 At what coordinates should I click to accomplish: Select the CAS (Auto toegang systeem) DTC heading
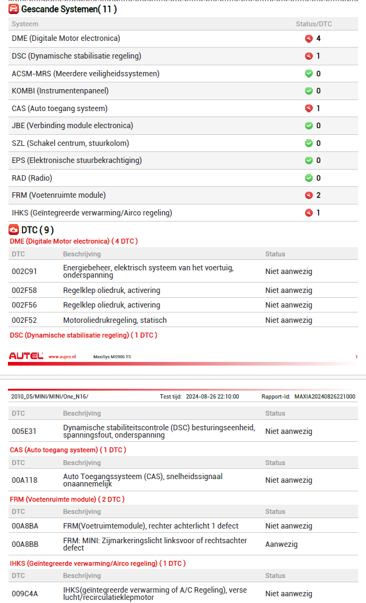coord(68,450)
